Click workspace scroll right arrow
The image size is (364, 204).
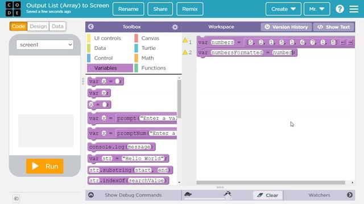click(x=353, y=182)
